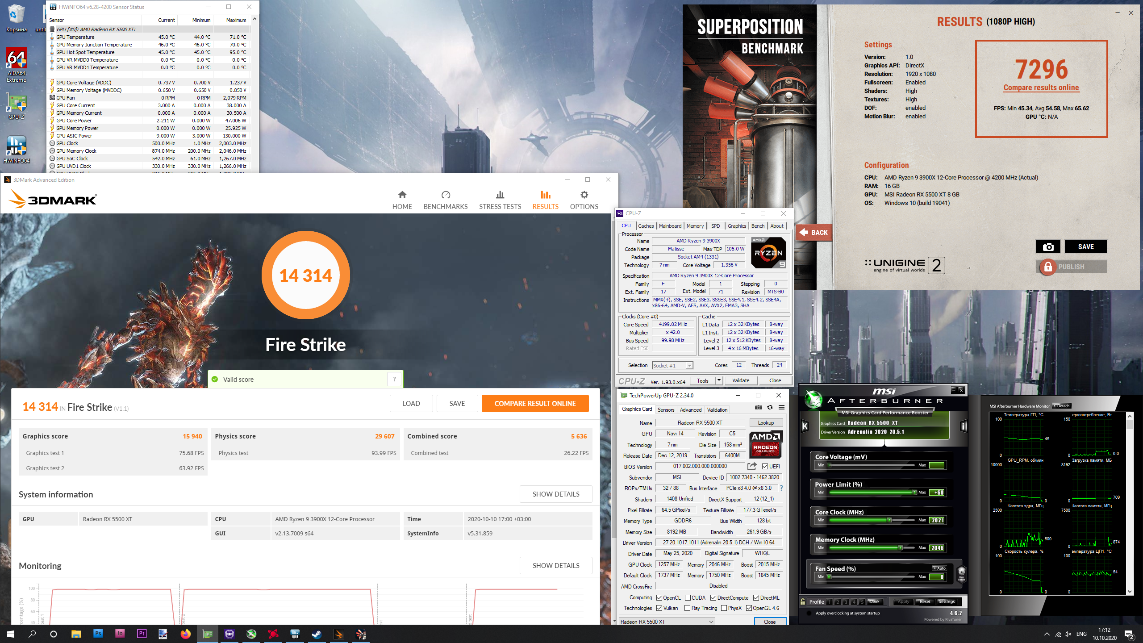Screen dimensions: 1143x643
Task: Open CPU-Z Socket selection dropdown
Action: (672, 365)
